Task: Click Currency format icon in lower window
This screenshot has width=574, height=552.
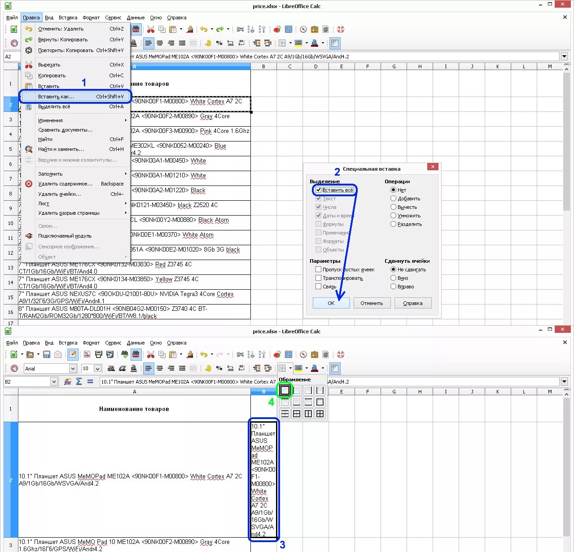Action: point(208,368)
